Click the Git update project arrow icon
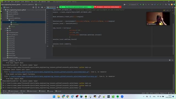The image size is (176, 99). click(155, 4)
